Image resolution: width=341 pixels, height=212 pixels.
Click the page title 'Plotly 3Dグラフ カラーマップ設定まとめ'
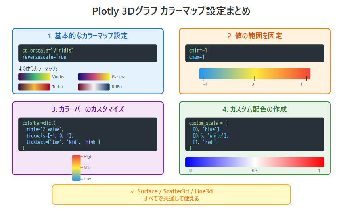click(171, 11)
